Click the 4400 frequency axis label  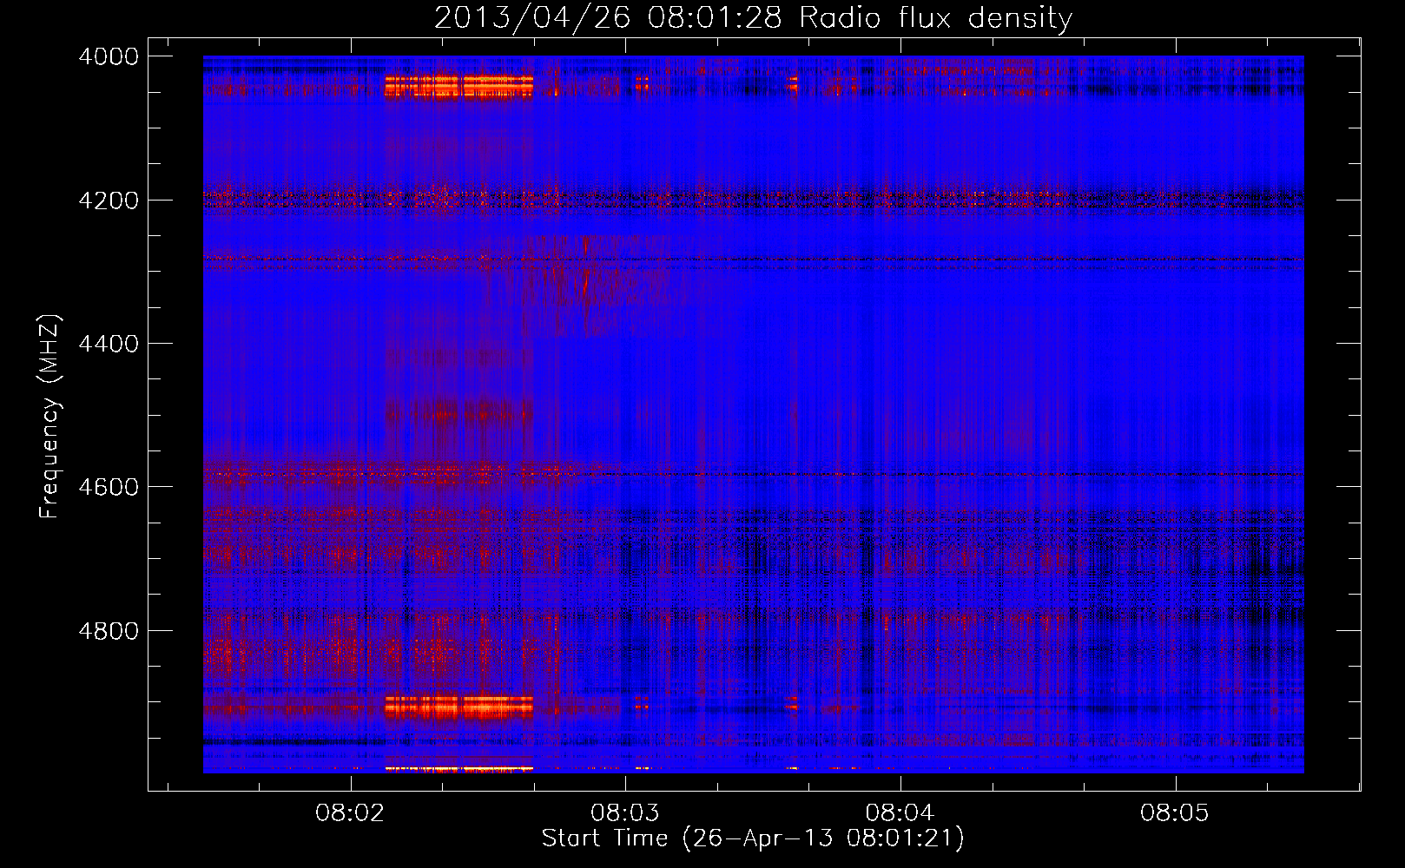coord(109,344)
